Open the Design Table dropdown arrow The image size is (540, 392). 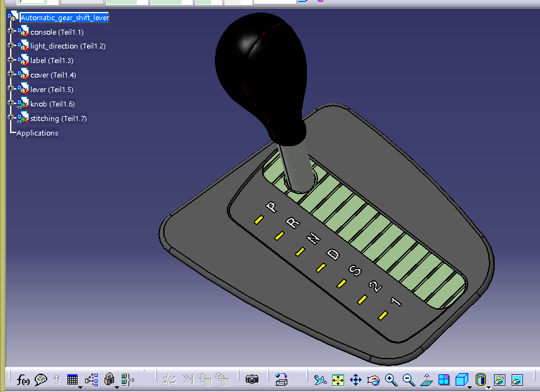(80, 388)
